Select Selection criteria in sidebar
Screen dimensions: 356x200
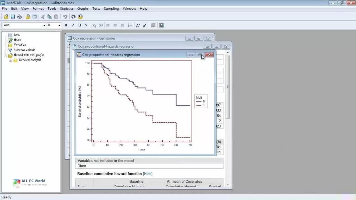(24, 50)
